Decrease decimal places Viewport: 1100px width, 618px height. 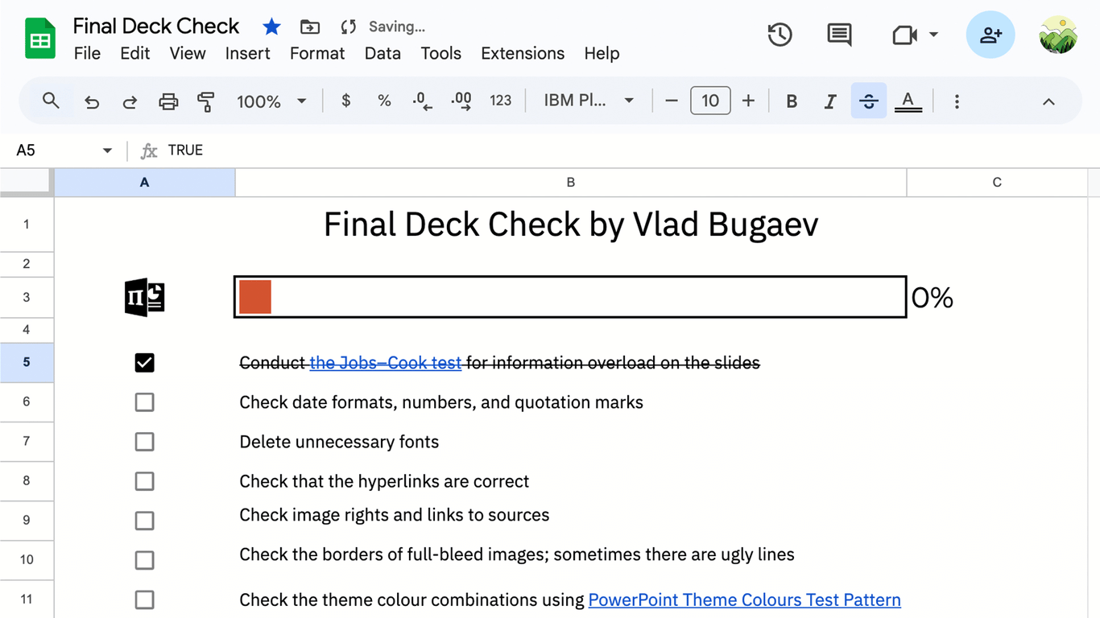click(422, 101)
